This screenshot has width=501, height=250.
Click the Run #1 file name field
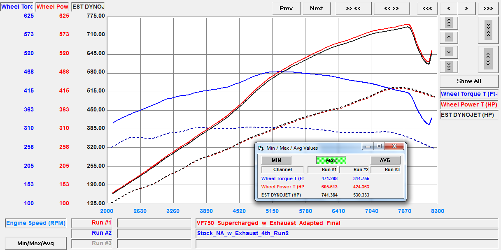pos(345,223)
